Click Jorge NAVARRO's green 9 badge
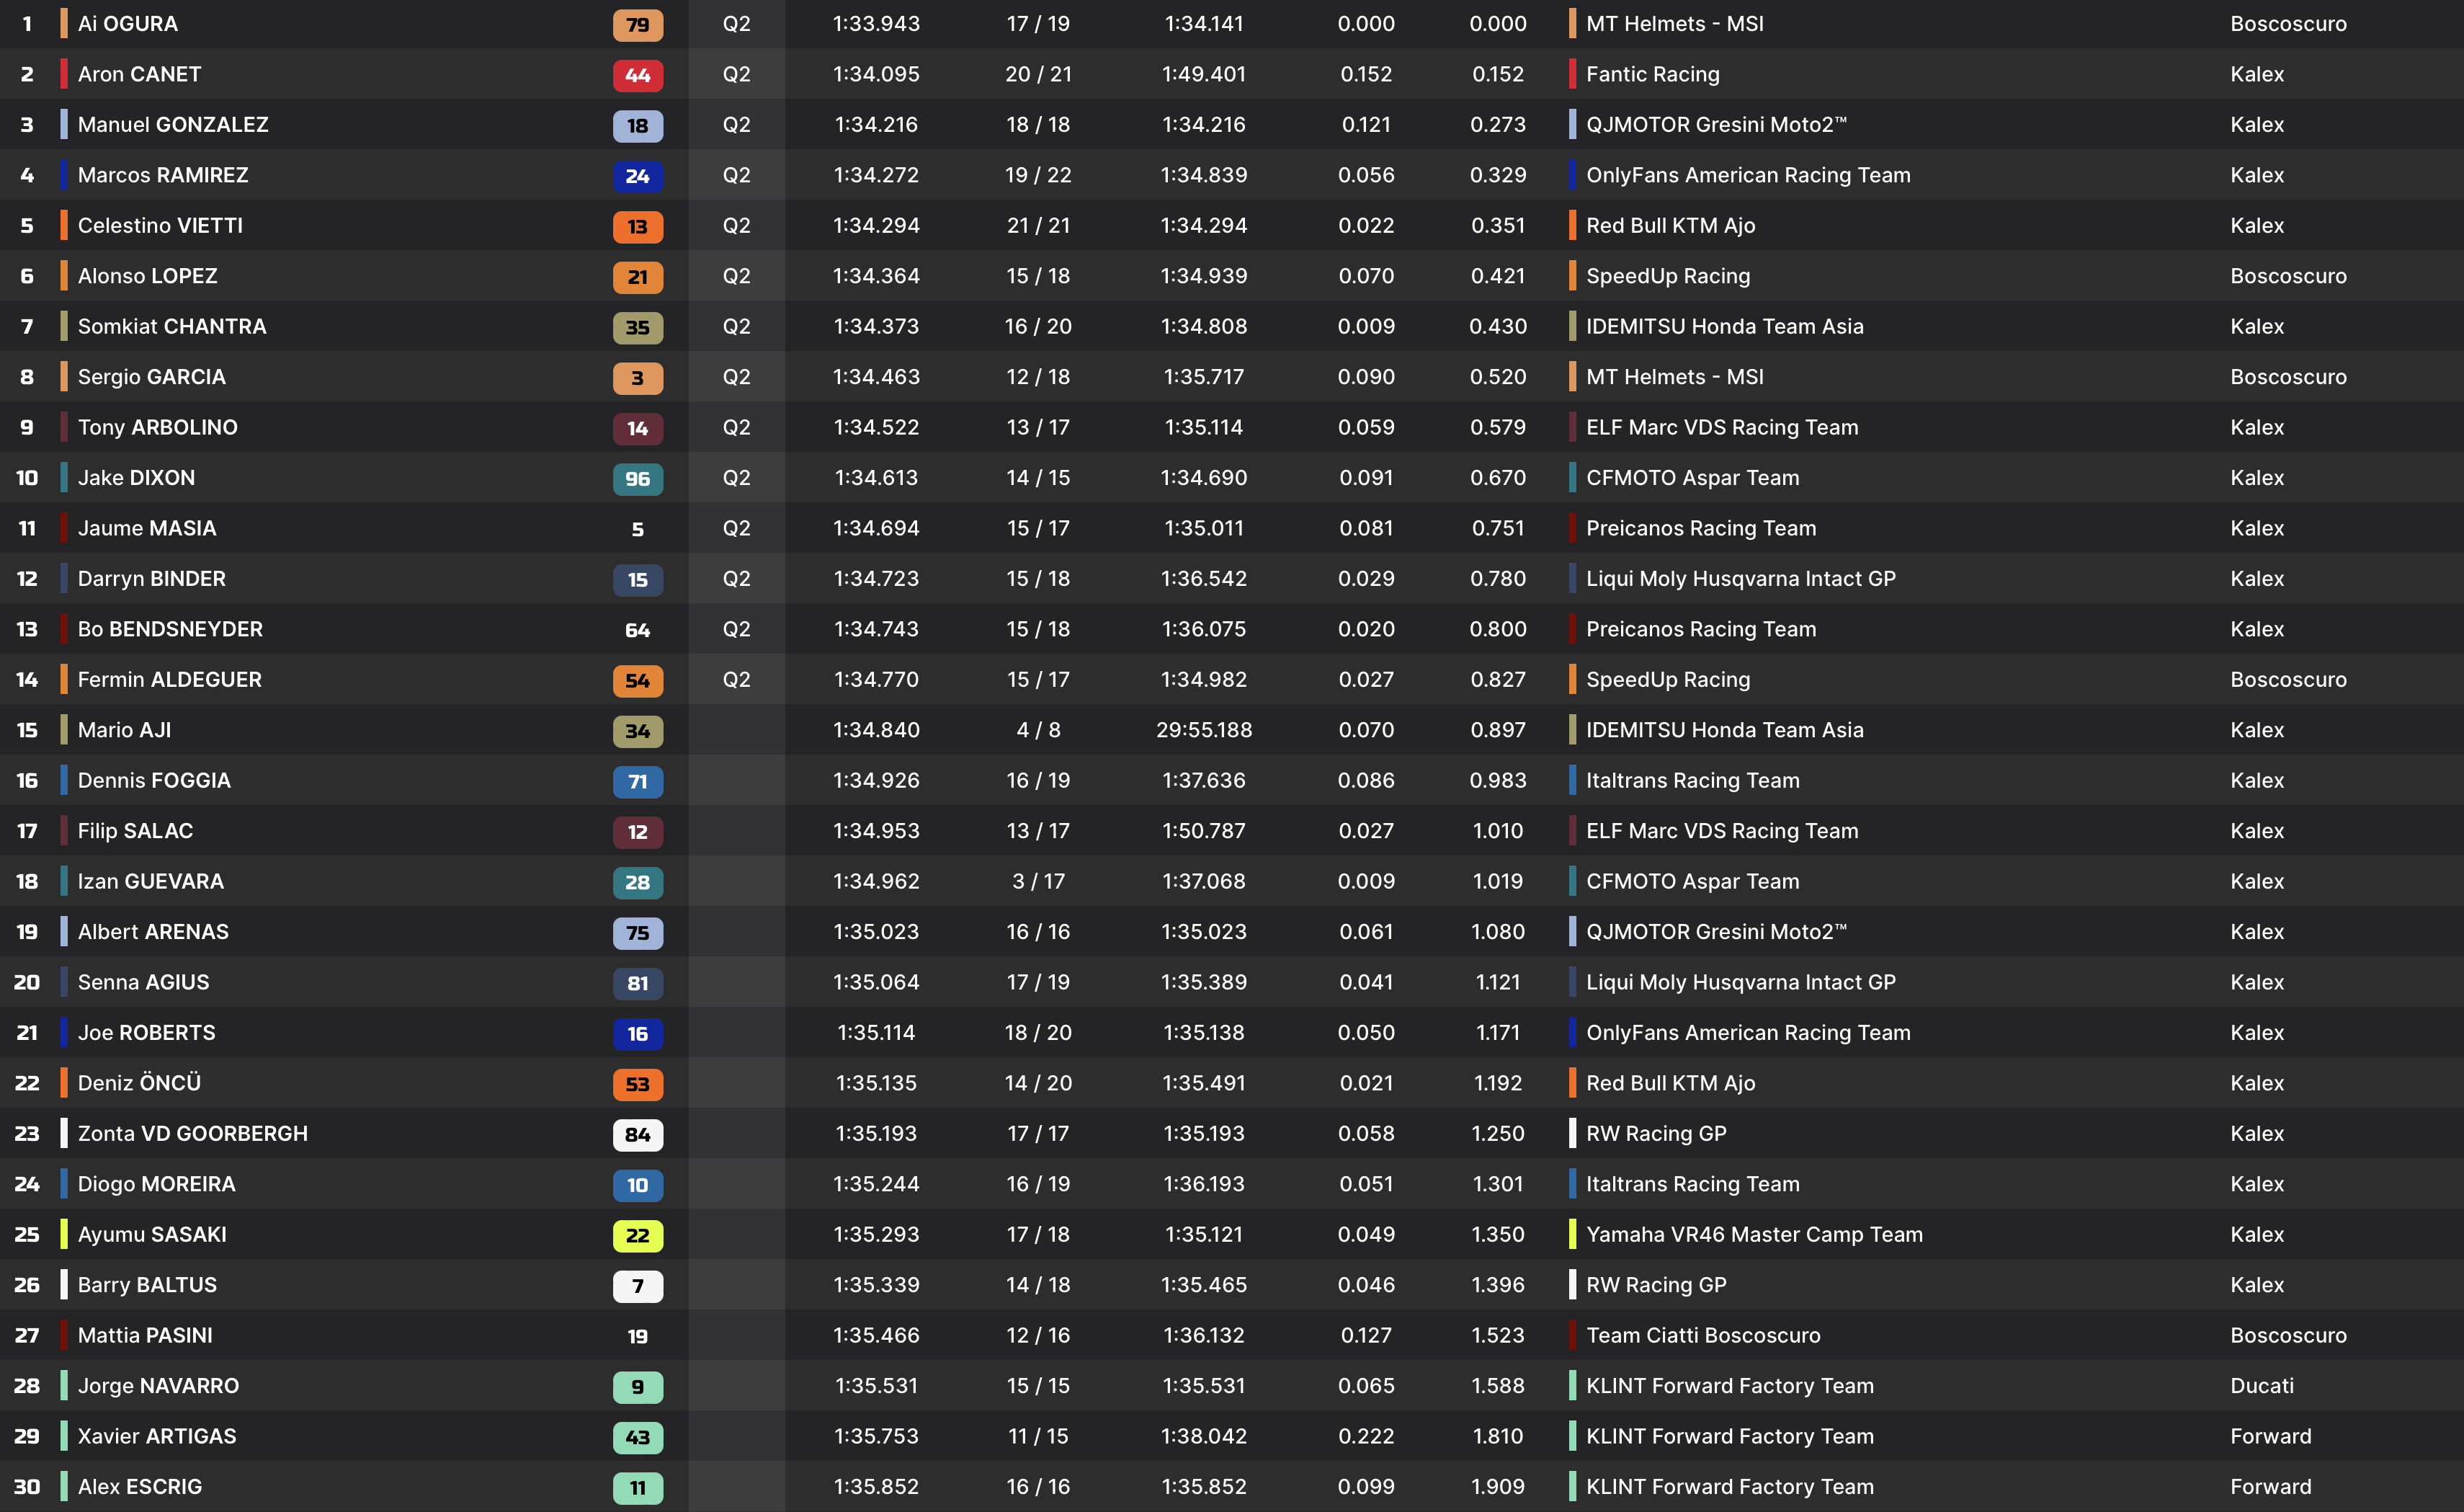Viewport: 2464px width, 1512px height. 637,1387
